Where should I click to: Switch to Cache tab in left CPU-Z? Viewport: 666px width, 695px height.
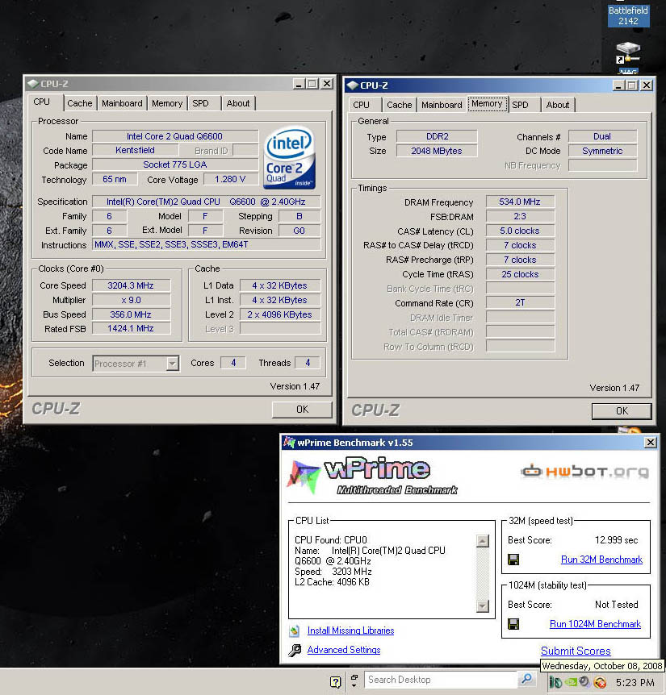tap(79, 103)
